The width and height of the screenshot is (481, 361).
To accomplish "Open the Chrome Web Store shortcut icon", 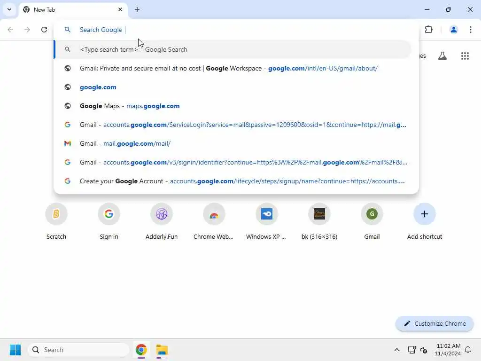I will tap(214, 214).
